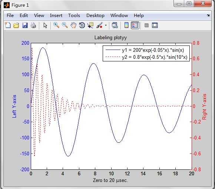This screenshot has height=189, width=215.
Task: Click the x-axis tick label 10
Action: tap(111, 174)
